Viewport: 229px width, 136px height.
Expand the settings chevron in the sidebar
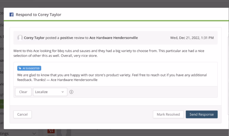34,133
